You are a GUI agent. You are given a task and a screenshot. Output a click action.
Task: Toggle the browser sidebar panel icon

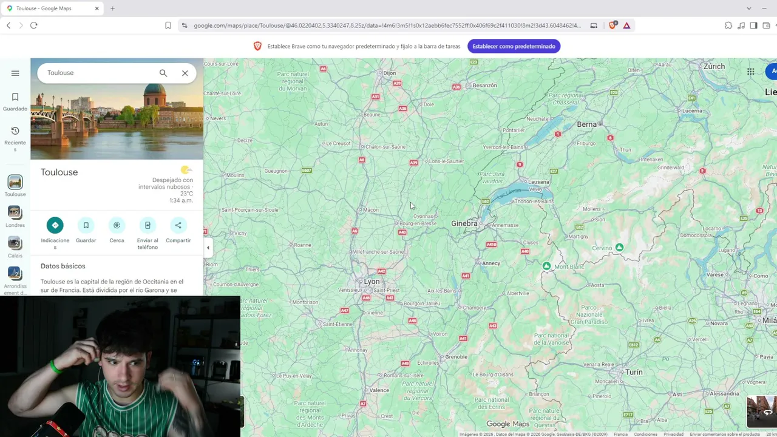coord(753,25)
